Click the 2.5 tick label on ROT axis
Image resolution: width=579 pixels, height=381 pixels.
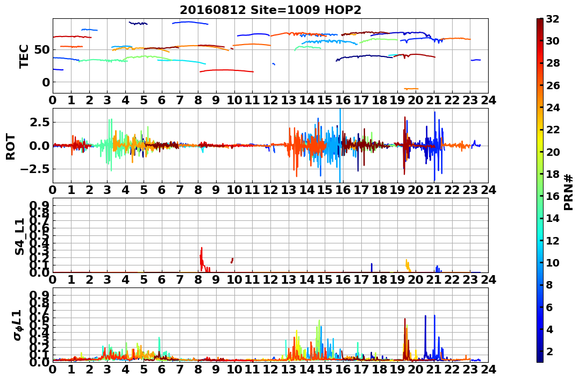pyautogui.click(x=41, y=122)
